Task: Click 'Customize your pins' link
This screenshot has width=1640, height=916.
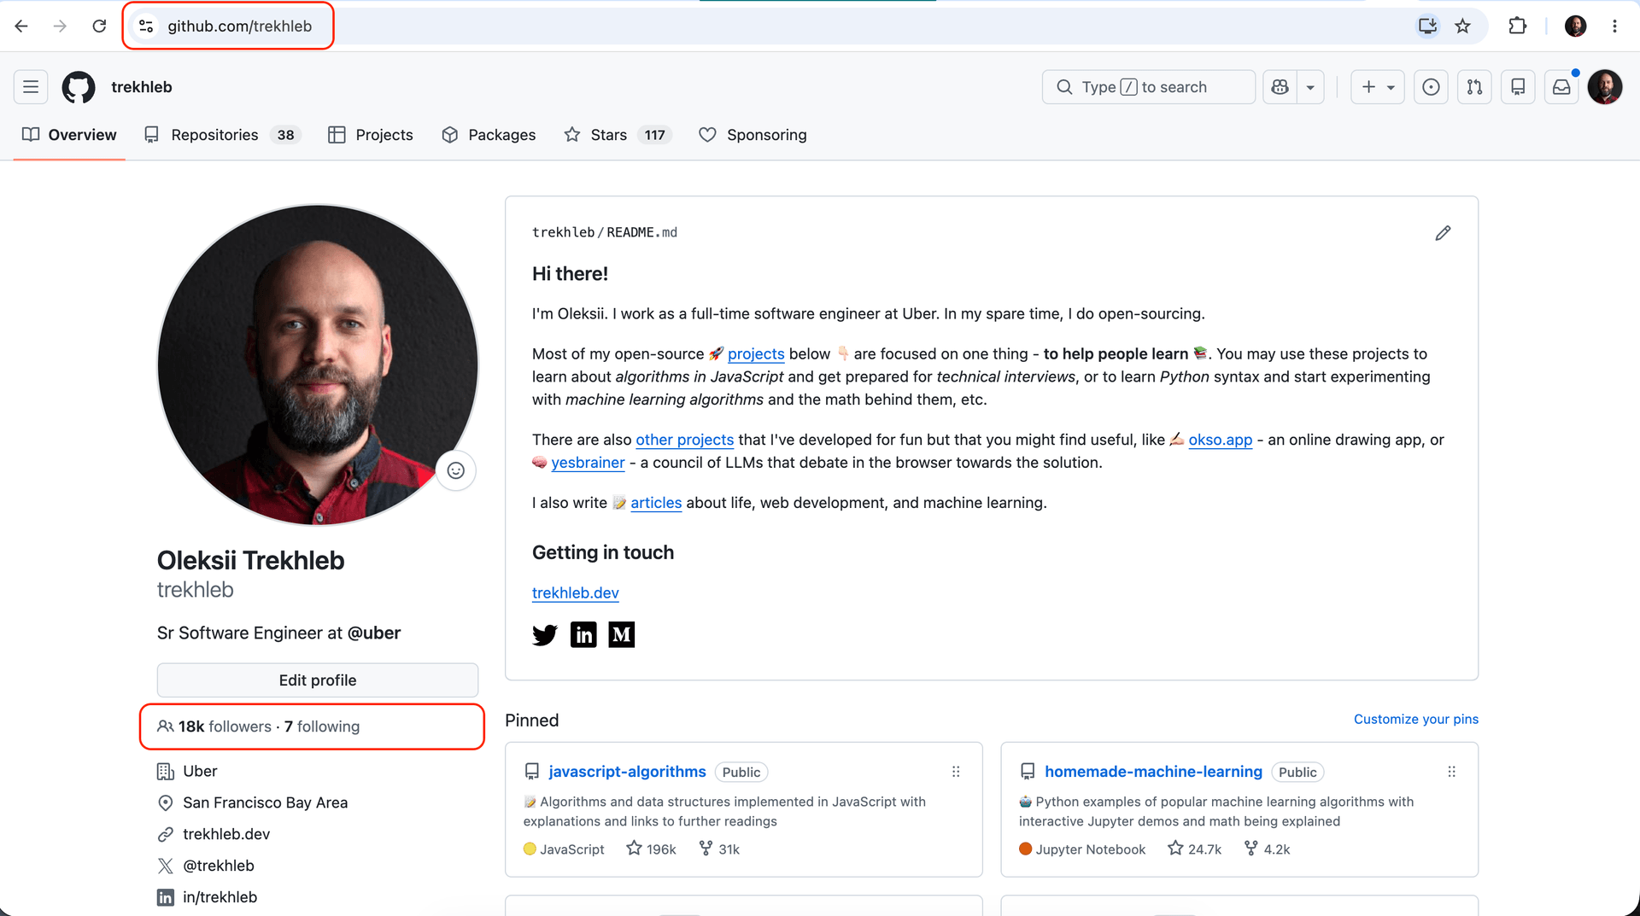Action: pyautogui.click(x=1415, y=719)
